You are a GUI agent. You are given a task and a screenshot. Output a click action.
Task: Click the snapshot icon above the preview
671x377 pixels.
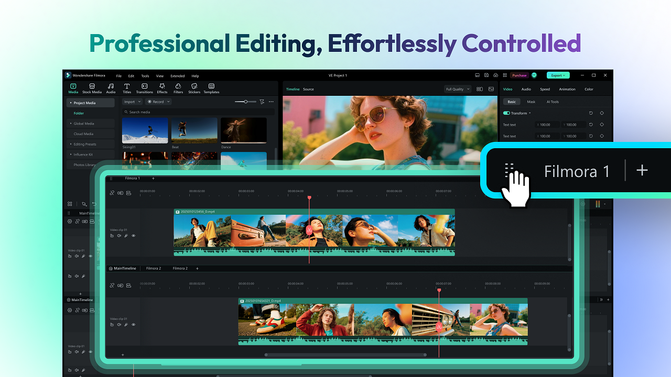[491, 89]
